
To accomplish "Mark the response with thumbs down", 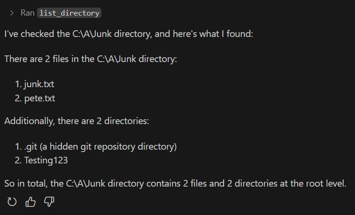I will click(x=49, y=202).
